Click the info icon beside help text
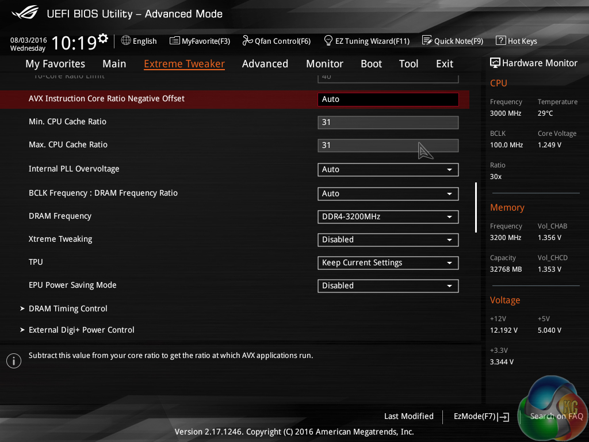589x442 pixels. (x=14, y=361)
